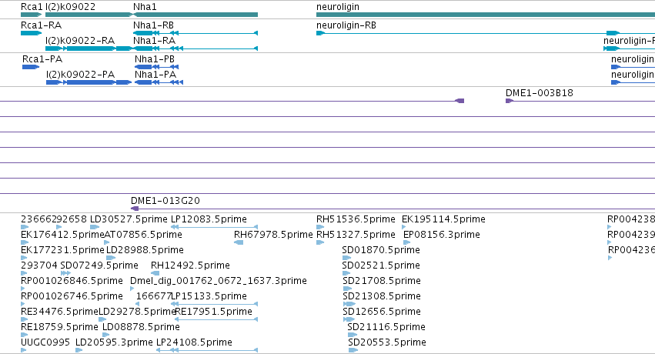
Task: Select the LP24108.5prime EST feature
Action: pos(207,350)
